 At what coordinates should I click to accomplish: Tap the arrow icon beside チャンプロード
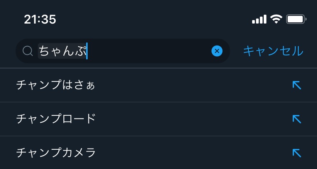297,119
